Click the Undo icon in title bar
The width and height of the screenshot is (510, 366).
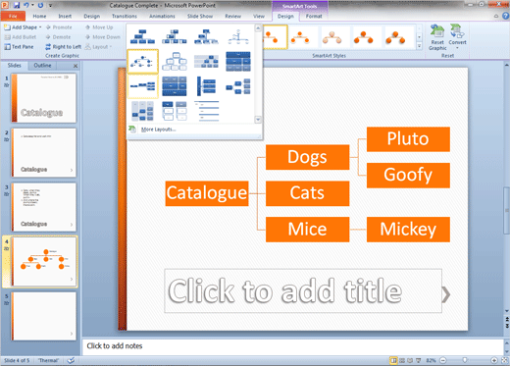[x=26, y=5]
